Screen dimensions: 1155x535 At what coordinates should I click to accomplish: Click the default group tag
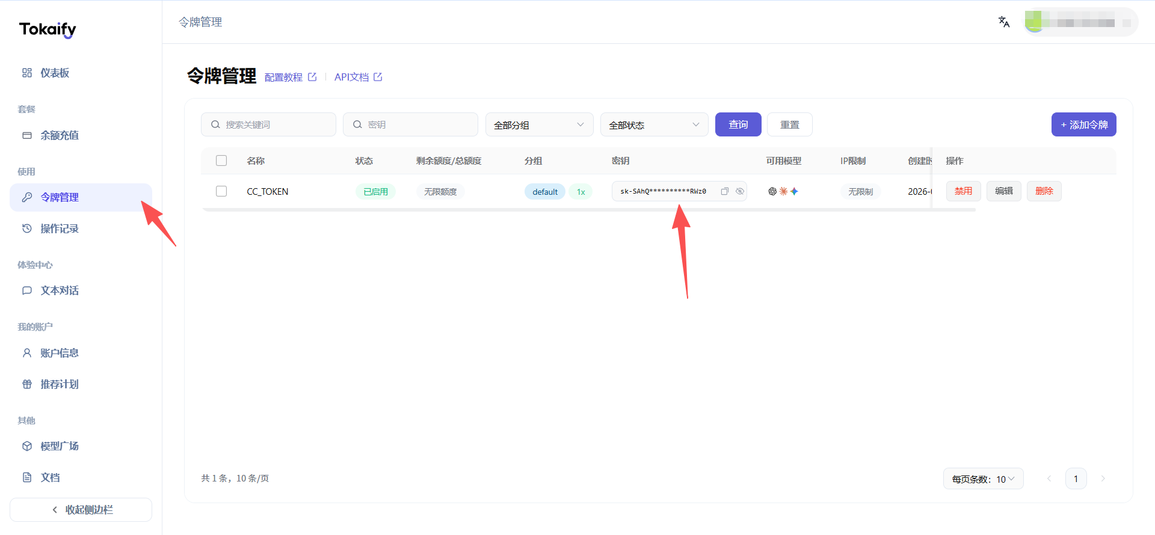pos(545,191)
